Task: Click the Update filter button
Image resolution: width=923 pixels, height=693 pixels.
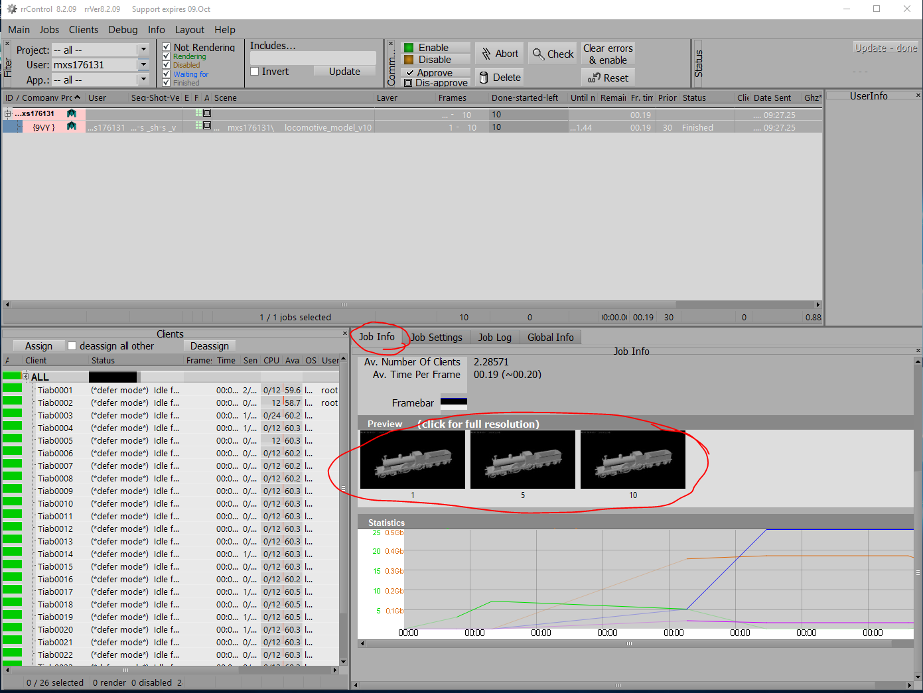Action: 344,72
